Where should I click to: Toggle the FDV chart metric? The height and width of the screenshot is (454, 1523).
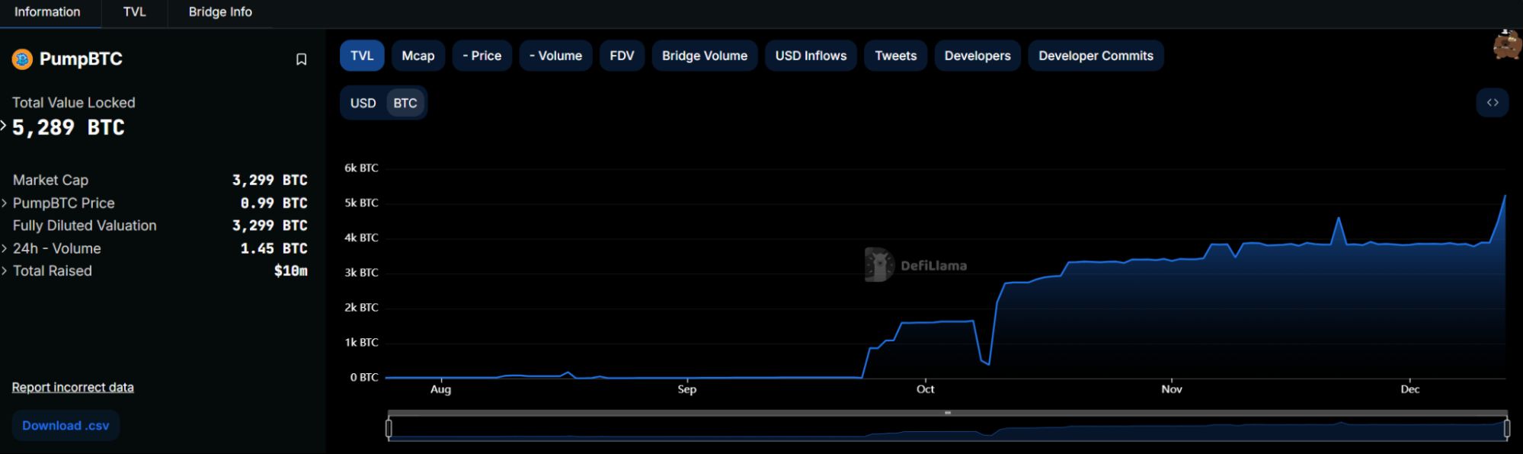(x=622, y=56)
